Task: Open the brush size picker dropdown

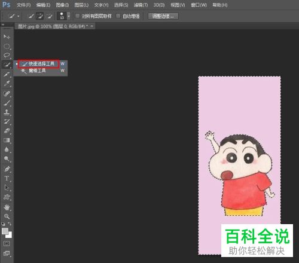Action: click(x=69, y=16)
